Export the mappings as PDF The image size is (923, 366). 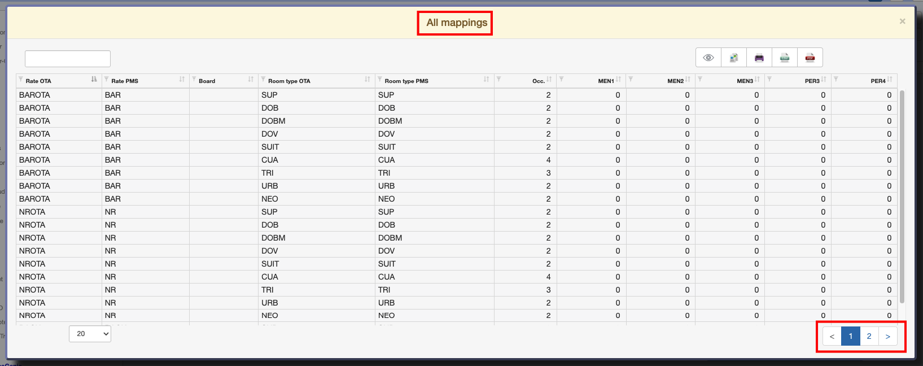coord(810,58)
